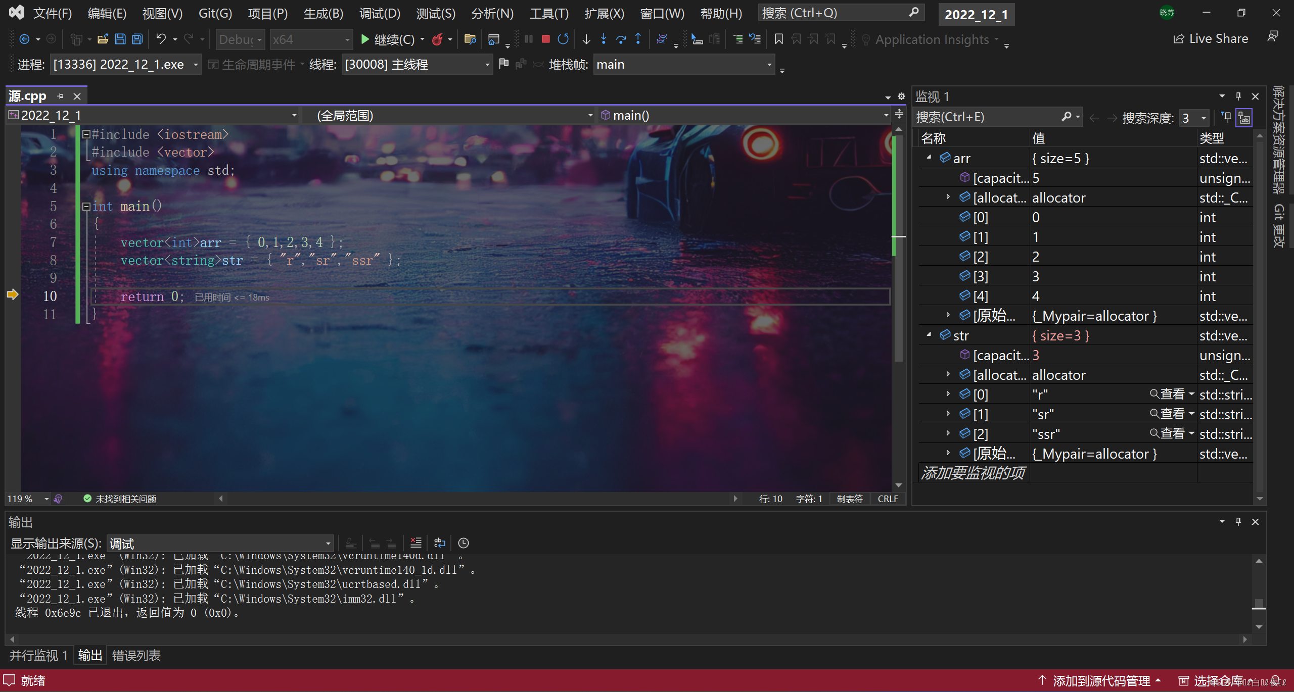The height and width of the screenshot is (692, 1294).
Task: Click the 继续(C) continue button
Action: click(388, 39)
